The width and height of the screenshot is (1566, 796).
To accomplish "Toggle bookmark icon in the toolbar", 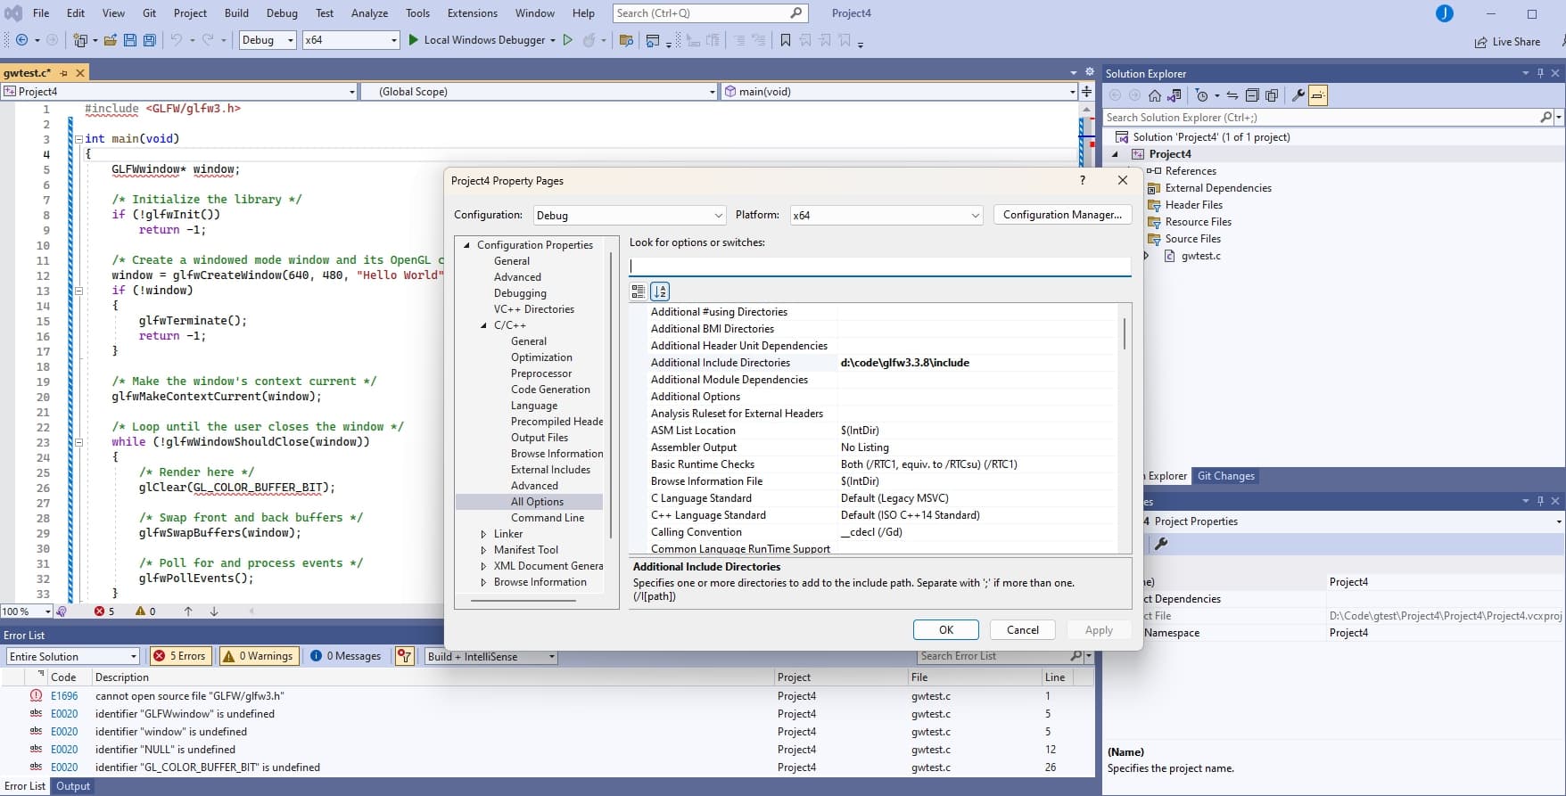I will 785,40.
